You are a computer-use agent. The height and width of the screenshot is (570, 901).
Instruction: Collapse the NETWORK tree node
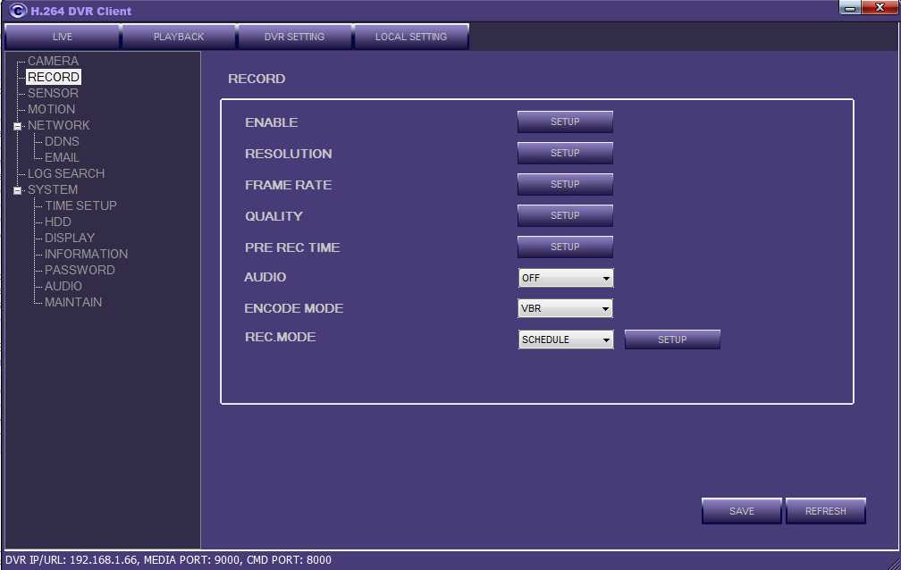[17, 126]
